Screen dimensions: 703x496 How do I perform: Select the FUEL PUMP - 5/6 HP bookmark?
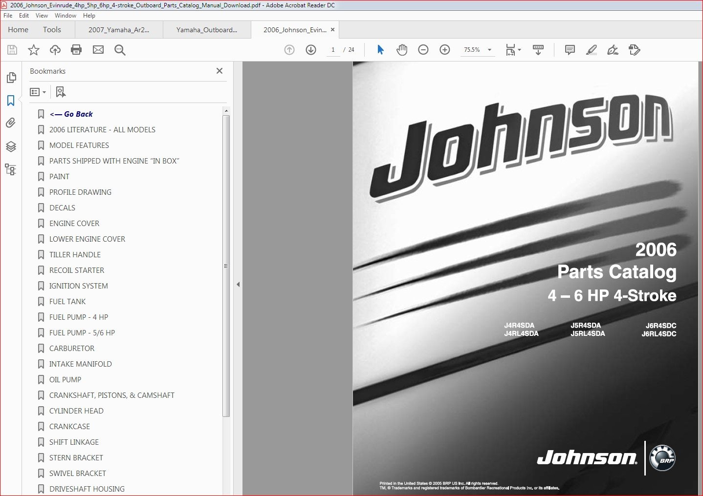[x=82, y=333]
